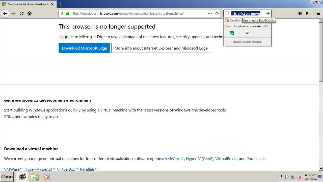This screenshot has height=182, width=323.
Task: Open Change Search Settings
Action: pos(247,42)
